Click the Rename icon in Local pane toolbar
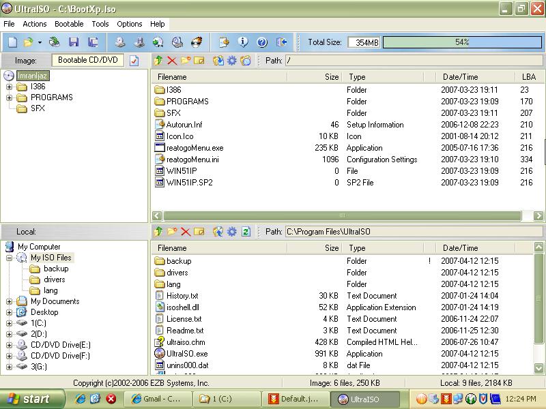The height and width of the screenshot is (409, 546). click(199, 232)
